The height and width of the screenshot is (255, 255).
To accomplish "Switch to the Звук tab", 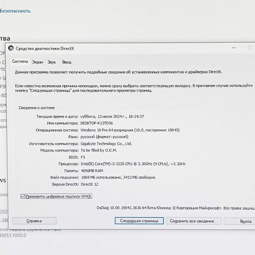I will pyautogui.click(x=52, y=62).
